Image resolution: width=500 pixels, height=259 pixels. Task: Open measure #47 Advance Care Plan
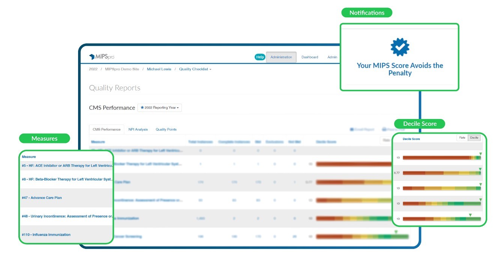[x=42, y=198]
